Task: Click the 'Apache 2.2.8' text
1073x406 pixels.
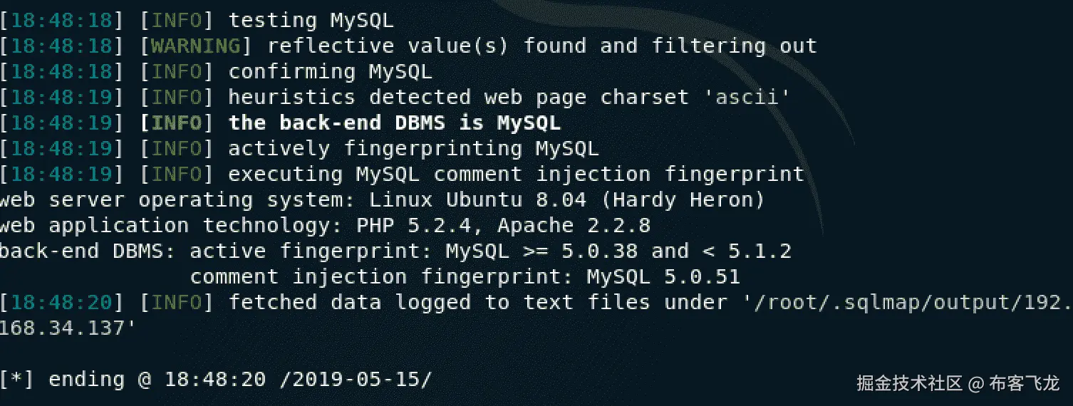Action: tap(574, 226)
